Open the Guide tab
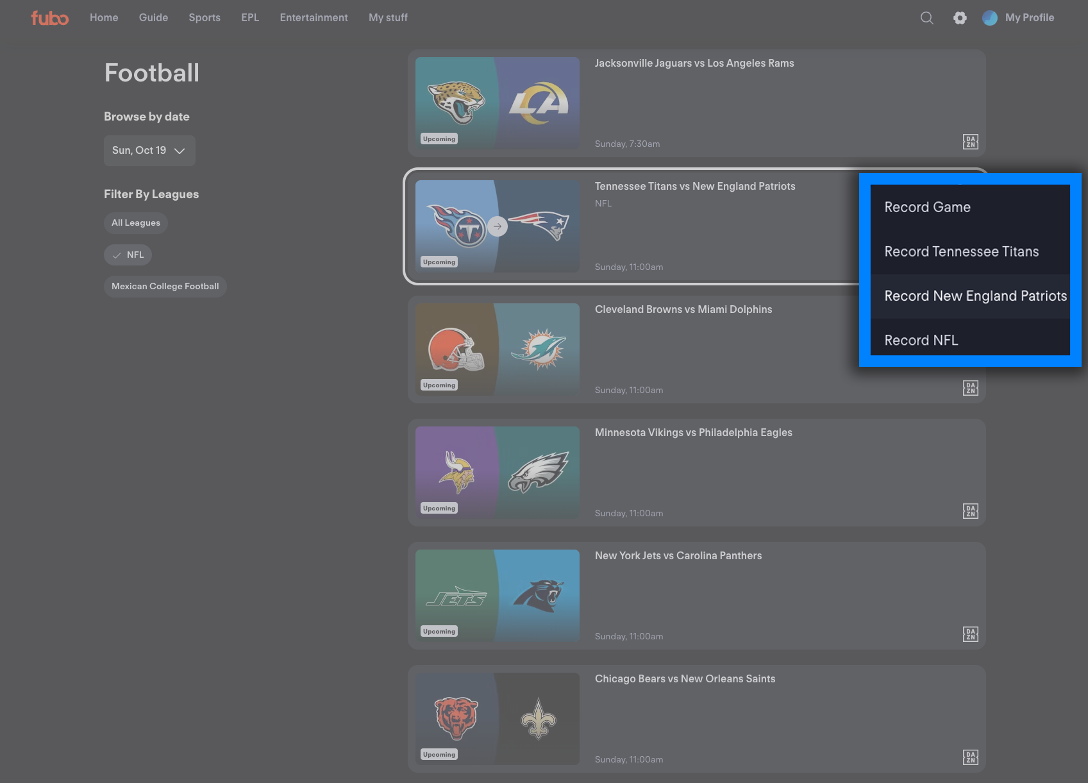This screenshot has height=783, width=1088. click(x=154, y=18)
